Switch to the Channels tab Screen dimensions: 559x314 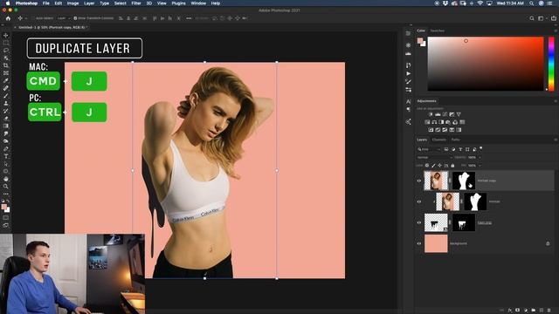[x=438, y=140]
